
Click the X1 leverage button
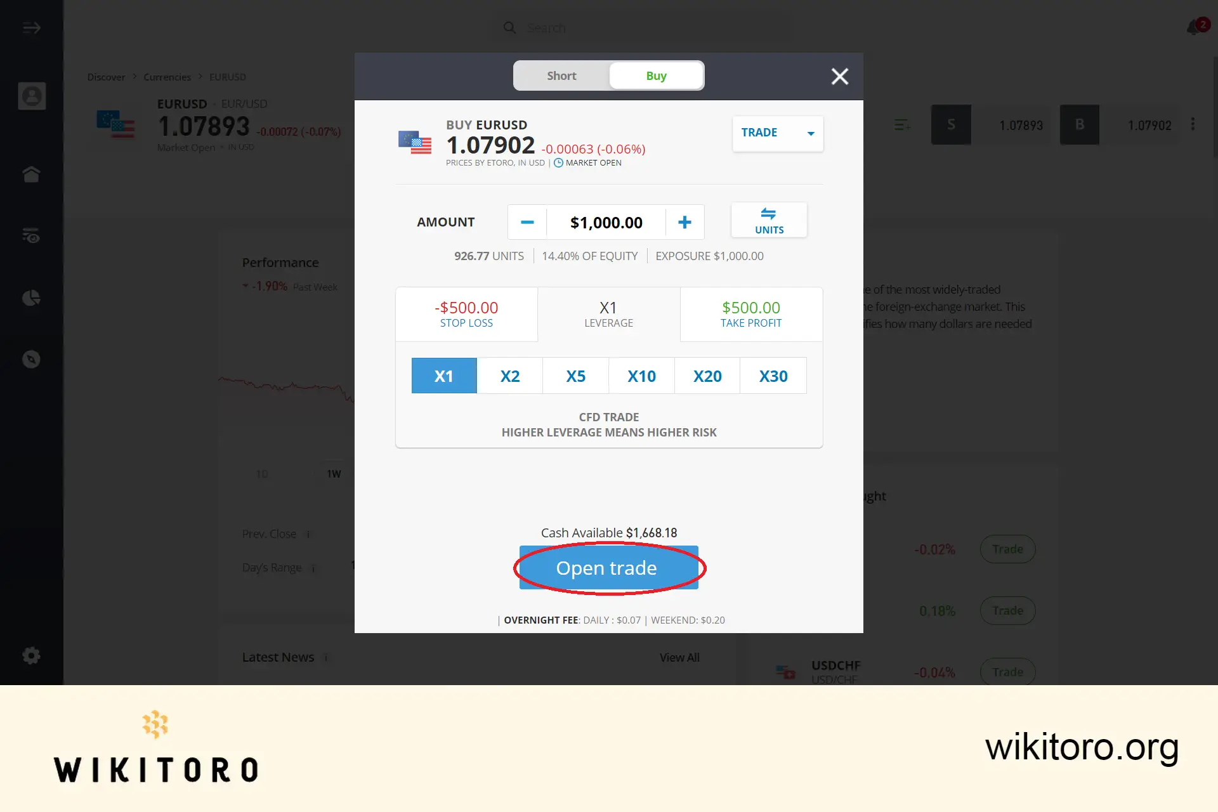[x=443, y=375]
